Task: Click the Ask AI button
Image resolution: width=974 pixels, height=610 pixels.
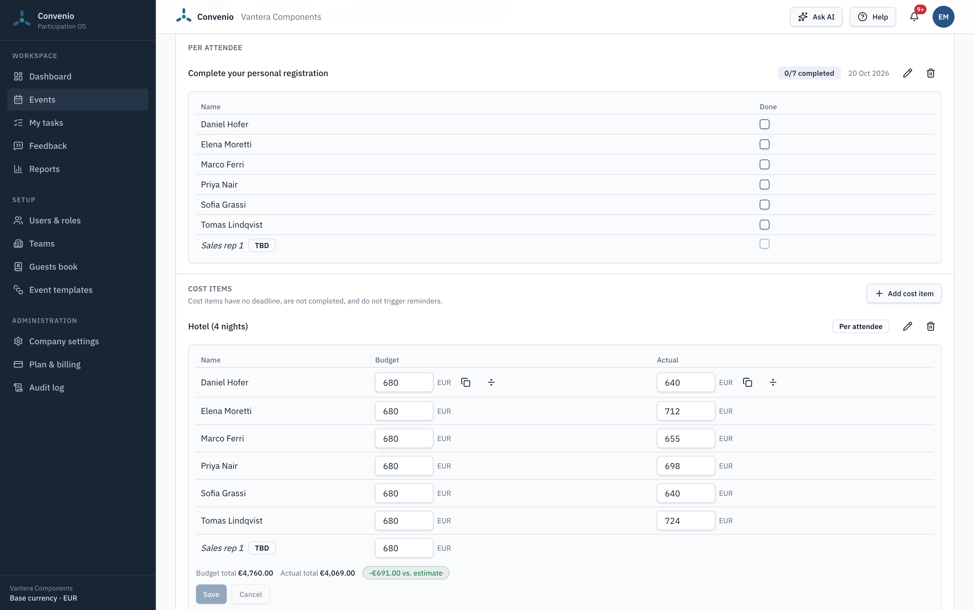Action: [816, 16]
